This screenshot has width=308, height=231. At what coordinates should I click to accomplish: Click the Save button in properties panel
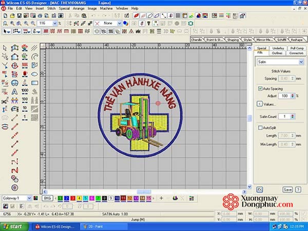[287, 189]
